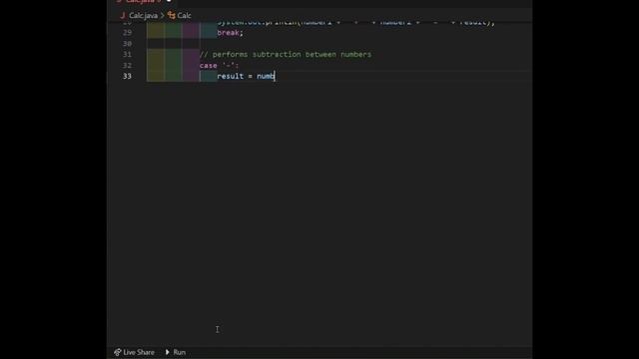Click the case '-': statement
The height and width of the screenshot is (359, 639).
tap(219, 65)
